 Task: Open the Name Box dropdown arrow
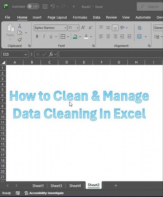point(26,55)
